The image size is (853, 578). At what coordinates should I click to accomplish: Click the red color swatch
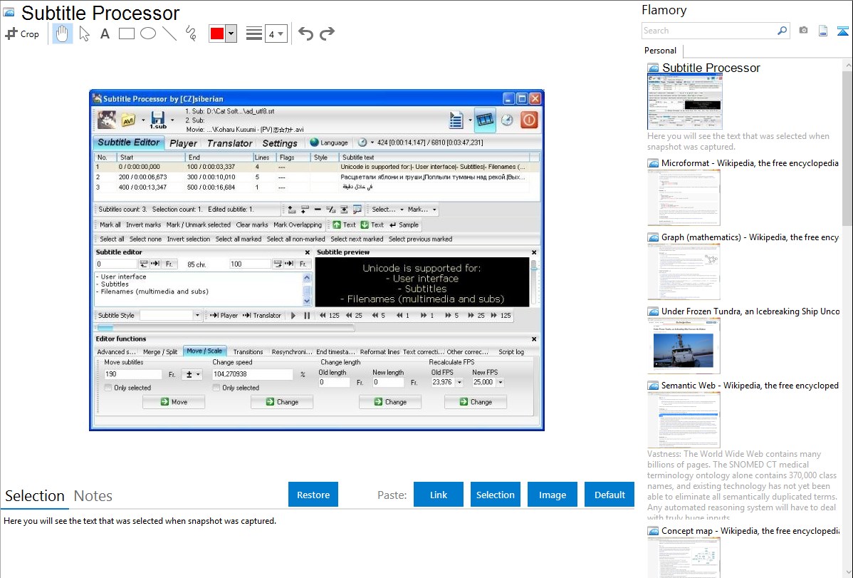[217, 33]
